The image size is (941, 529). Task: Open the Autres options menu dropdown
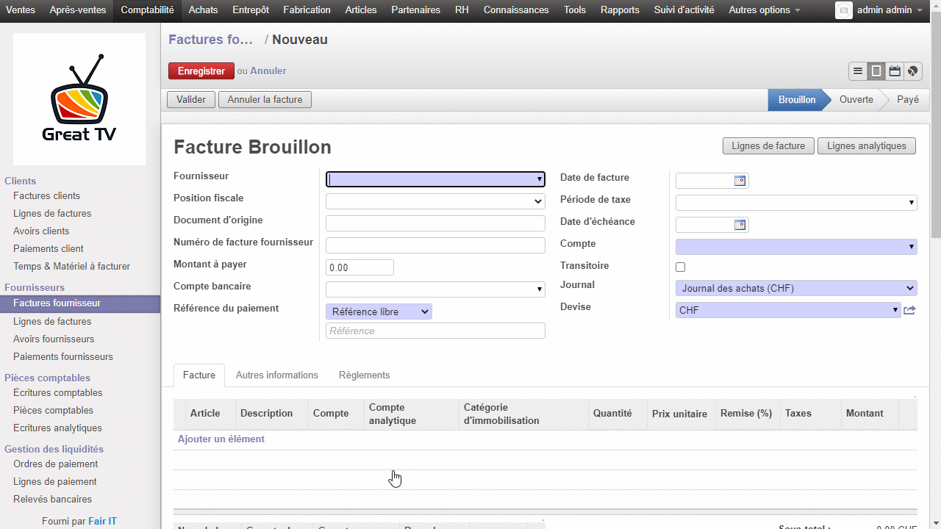pos(765,10)
